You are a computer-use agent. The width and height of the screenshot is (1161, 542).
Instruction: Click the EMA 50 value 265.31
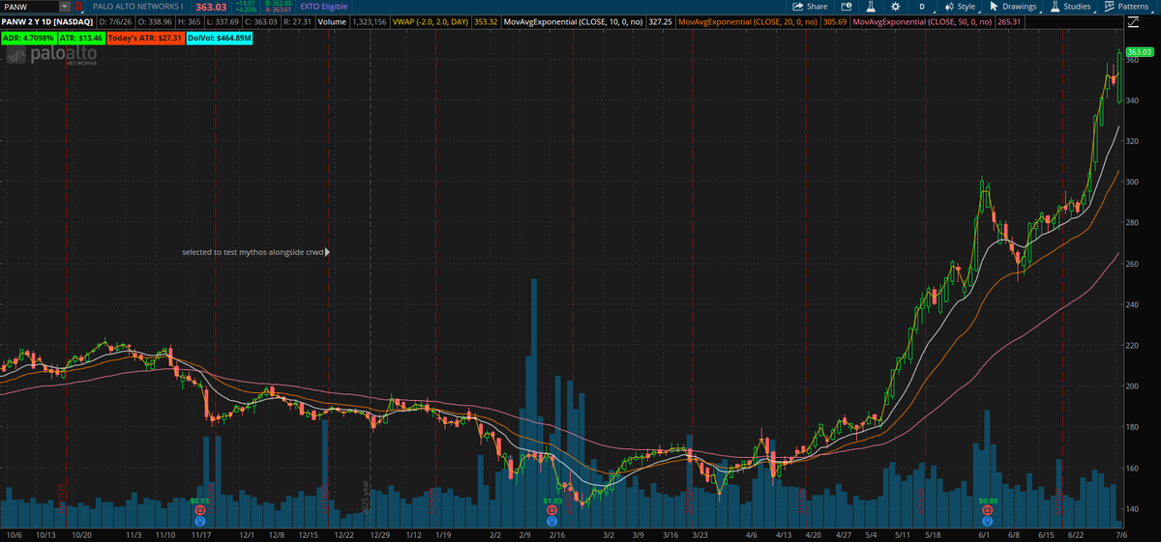point(1009,20)
